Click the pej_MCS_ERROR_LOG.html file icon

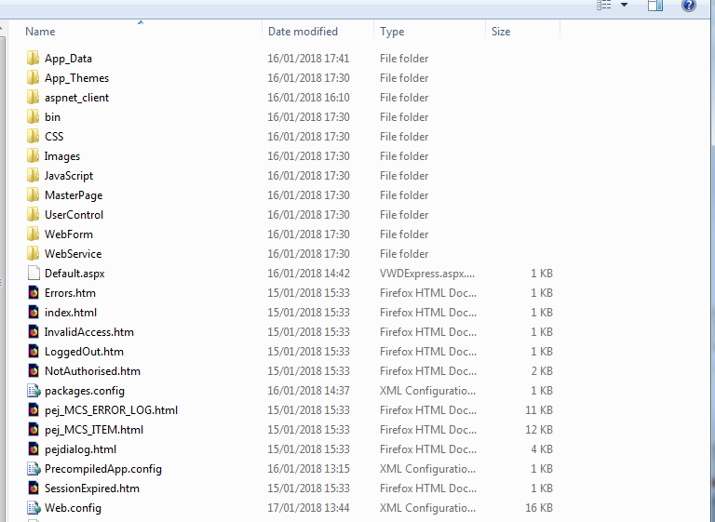(34, 410)
